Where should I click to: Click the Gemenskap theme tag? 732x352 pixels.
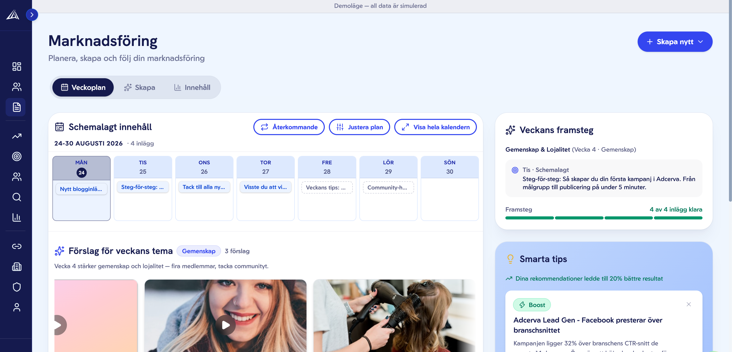pos(199,251)
